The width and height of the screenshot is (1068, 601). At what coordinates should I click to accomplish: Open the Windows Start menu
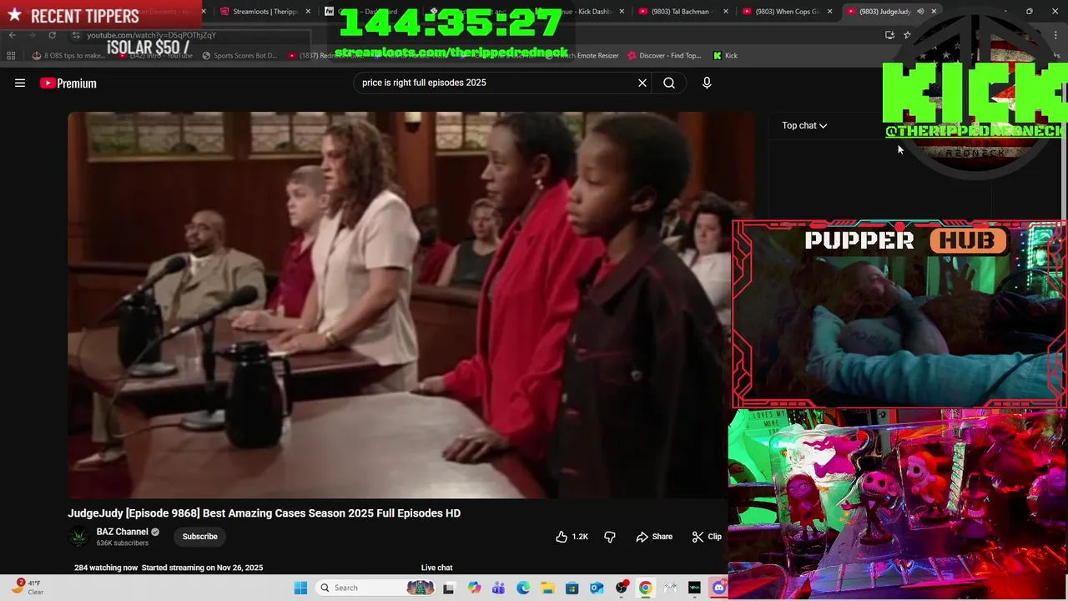300,588
